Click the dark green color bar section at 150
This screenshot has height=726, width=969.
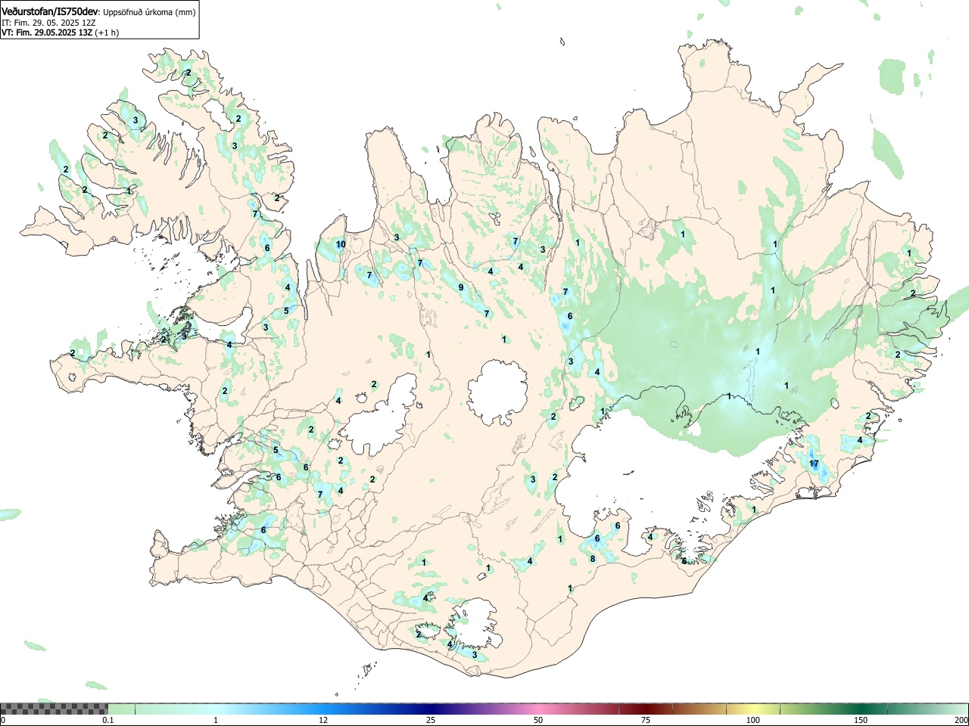(860, 709)
